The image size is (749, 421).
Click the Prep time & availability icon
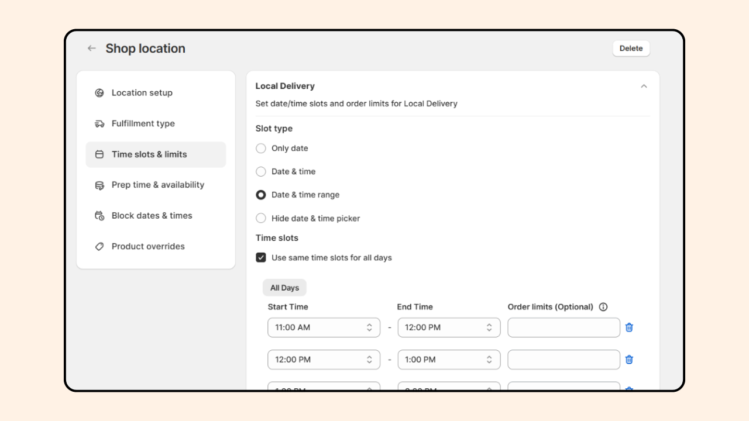(99, 185)
